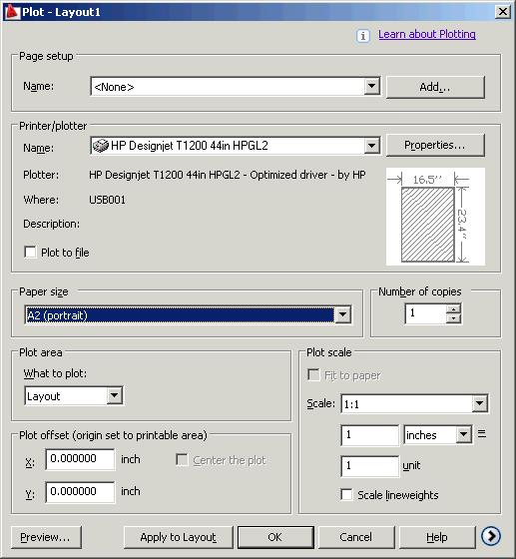Screen dimensions: 516x559
Task: Toggle the Center the plot checkbox
Action: [182, 459]
